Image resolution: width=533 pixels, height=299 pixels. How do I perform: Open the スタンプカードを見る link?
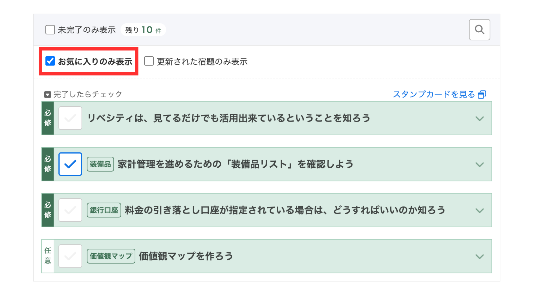(434, 95)
